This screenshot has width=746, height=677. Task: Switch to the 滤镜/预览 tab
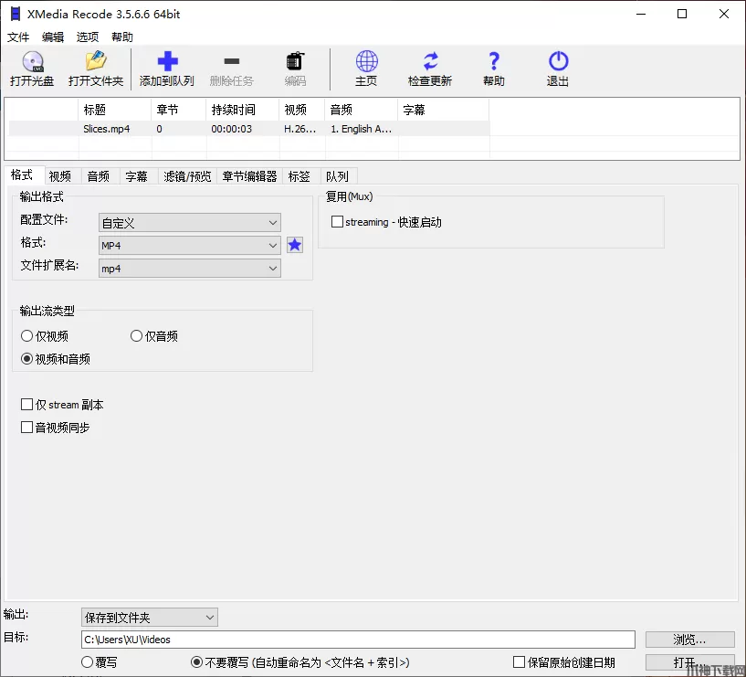coord(187,176)
